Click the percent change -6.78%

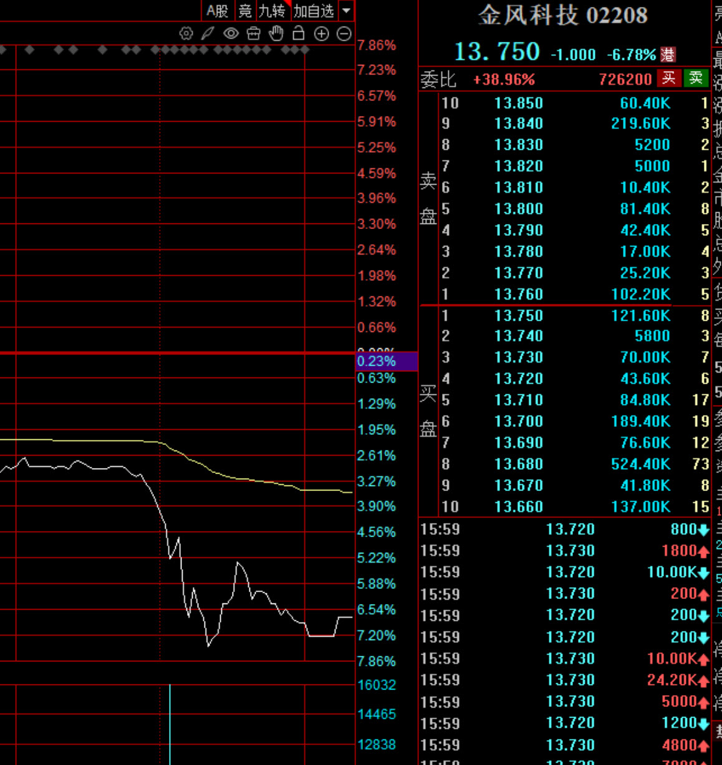point(632,55)
